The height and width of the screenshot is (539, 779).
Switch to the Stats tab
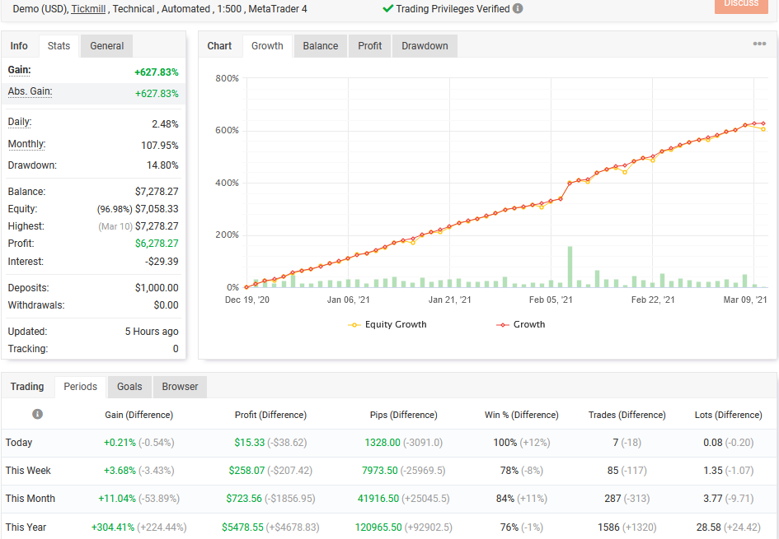coord(59,46)
